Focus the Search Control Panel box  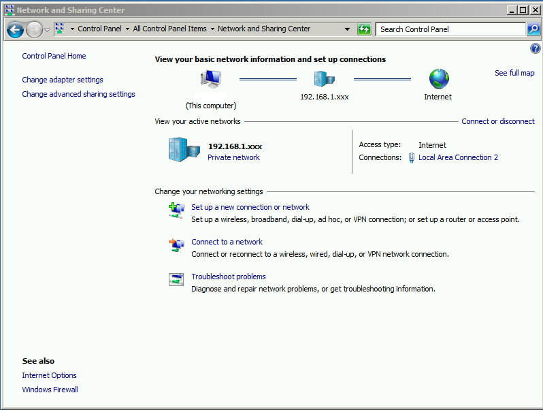450,29
